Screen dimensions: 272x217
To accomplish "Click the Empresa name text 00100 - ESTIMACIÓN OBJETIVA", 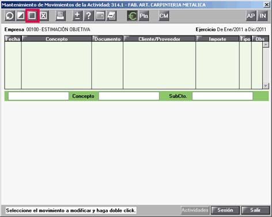I will [58, 29].
